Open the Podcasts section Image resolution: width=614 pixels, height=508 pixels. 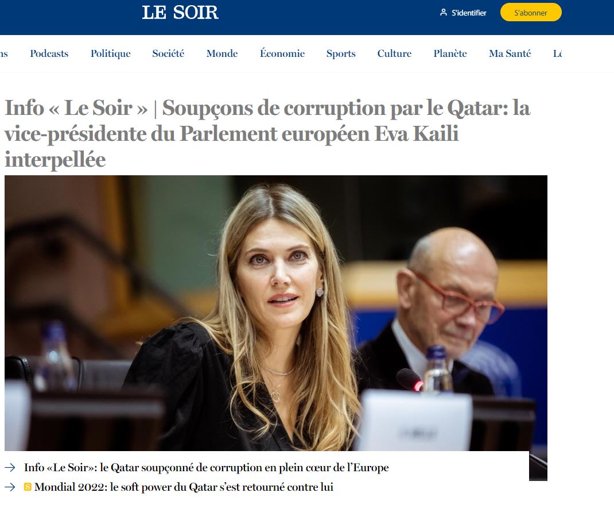[x=49, y=53]
